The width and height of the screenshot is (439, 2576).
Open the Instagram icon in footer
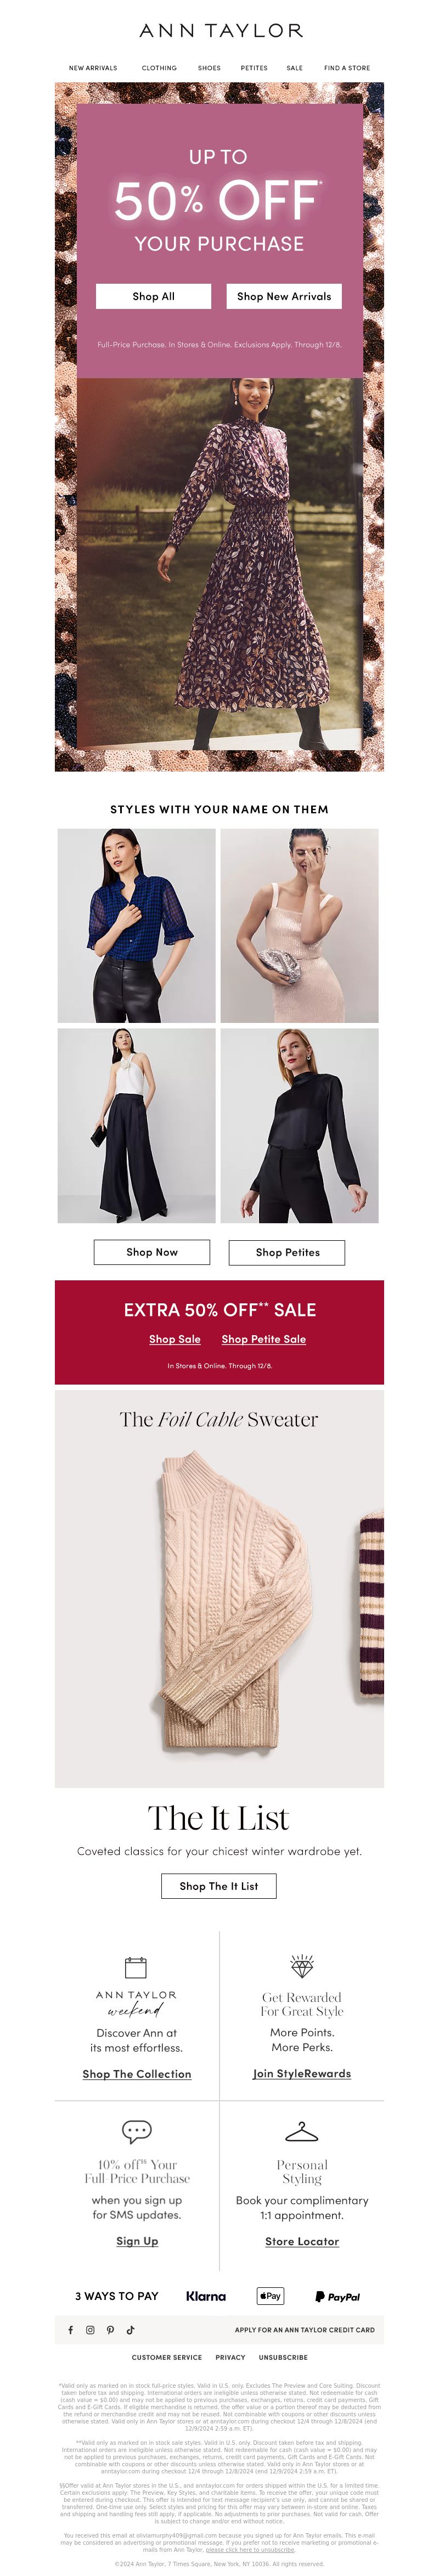(90, 2330)
